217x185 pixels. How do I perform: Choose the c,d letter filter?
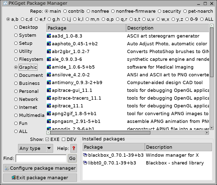point(27,19)
